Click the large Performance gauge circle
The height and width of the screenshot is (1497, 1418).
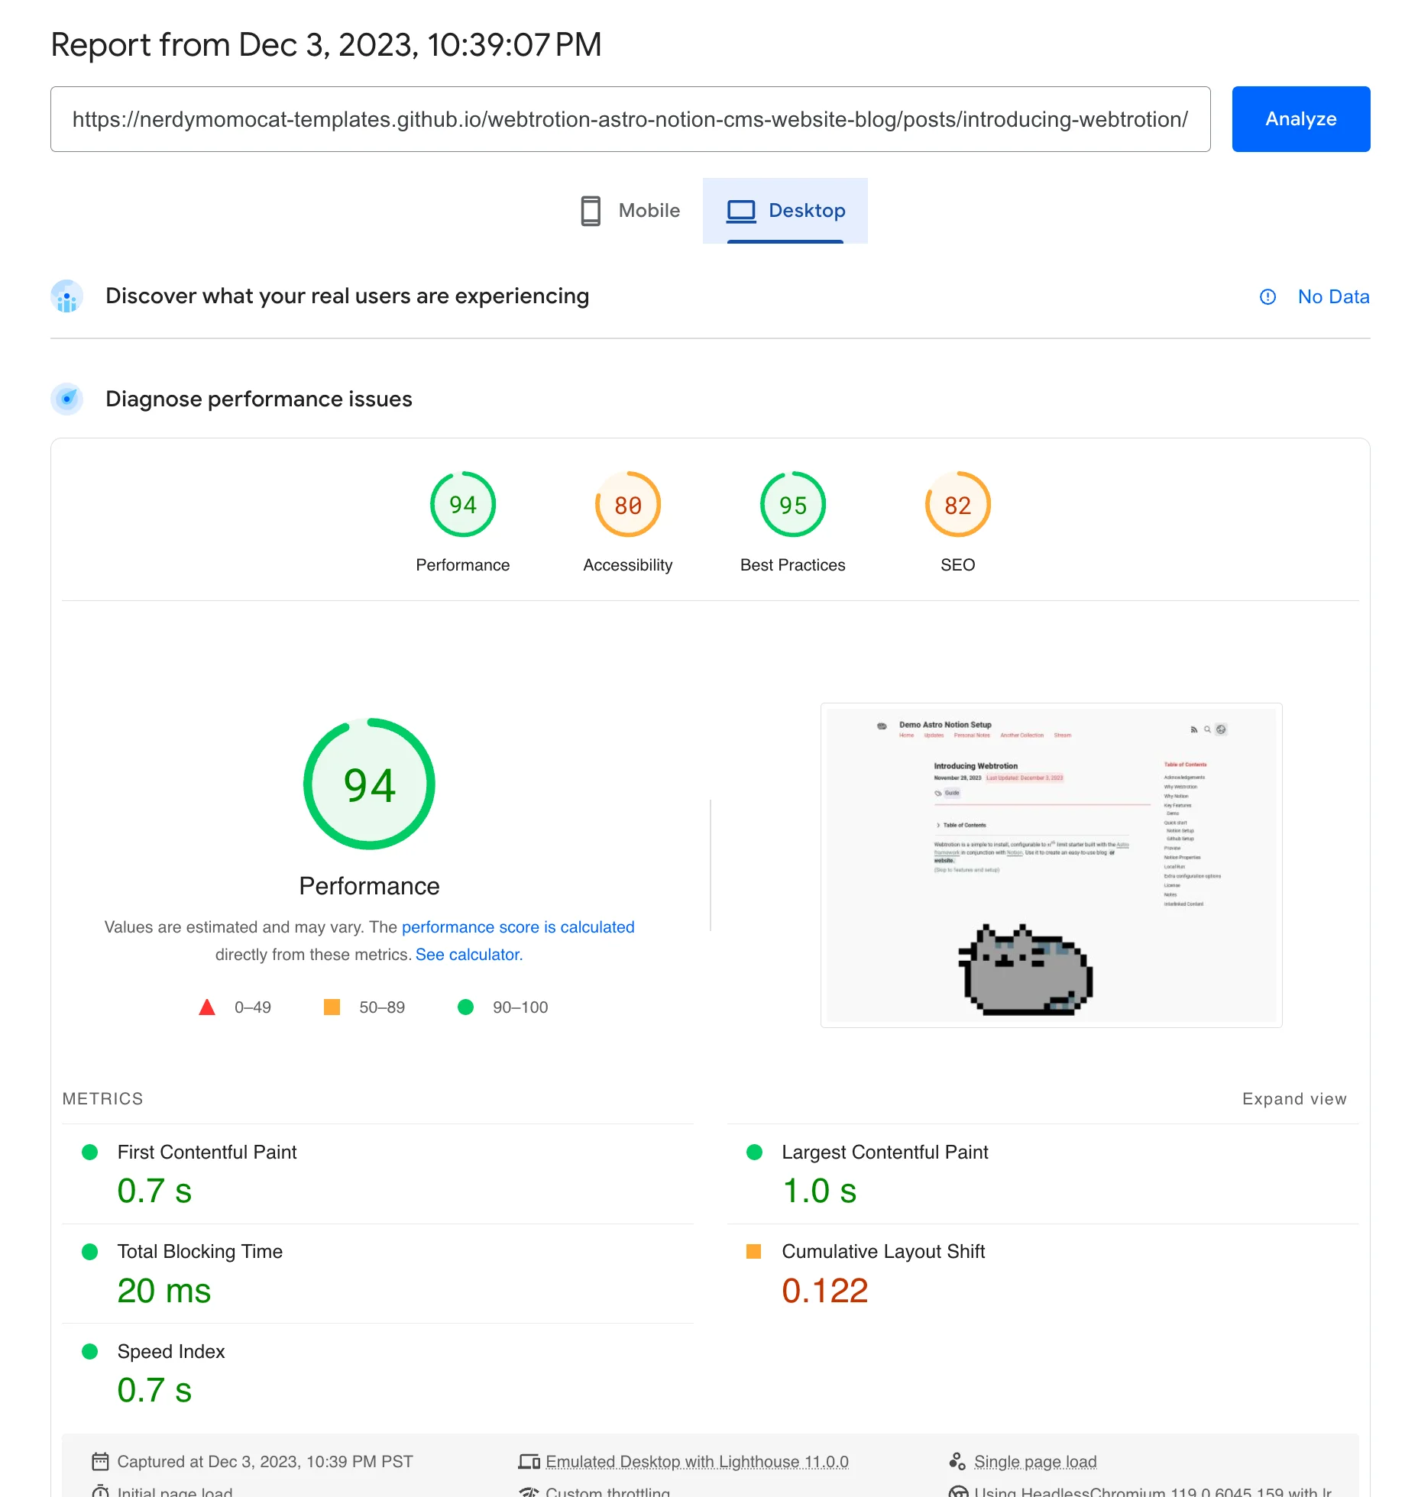tap(369, 784)
